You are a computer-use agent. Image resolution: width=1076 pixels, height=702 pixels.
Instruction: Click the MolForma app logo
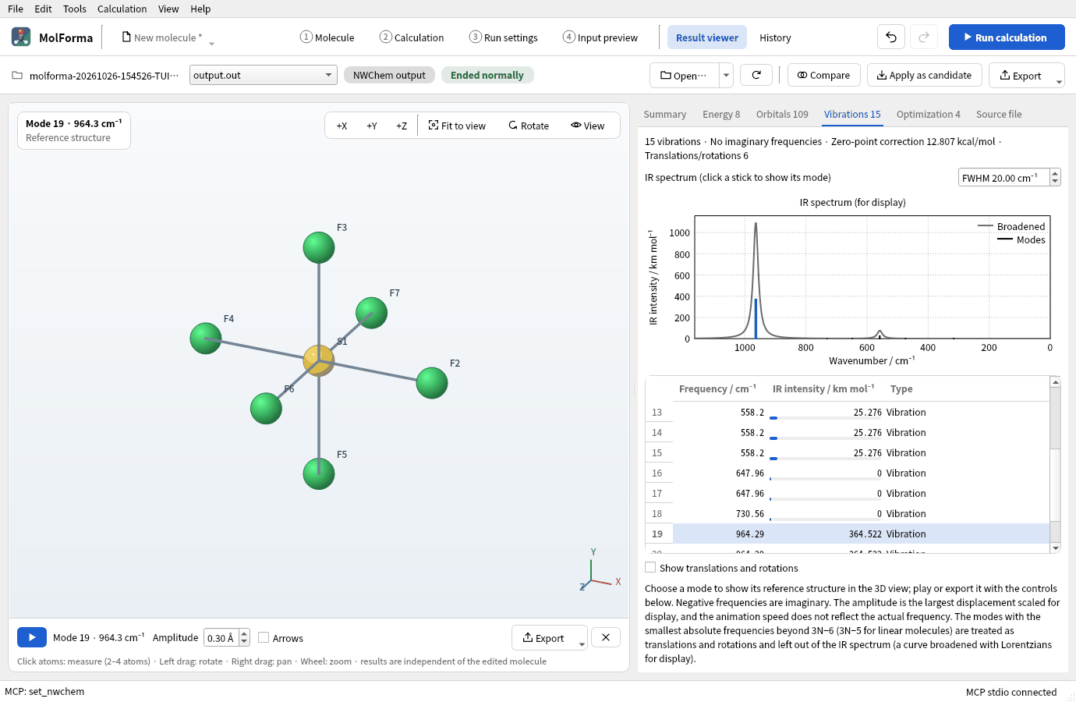(21, 37)
